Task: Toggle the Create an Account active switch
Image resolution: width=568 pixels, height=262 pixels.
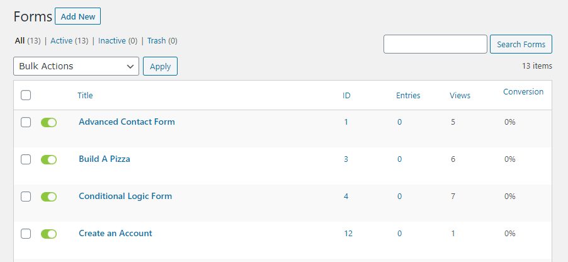Action: (x=49, y=234)
